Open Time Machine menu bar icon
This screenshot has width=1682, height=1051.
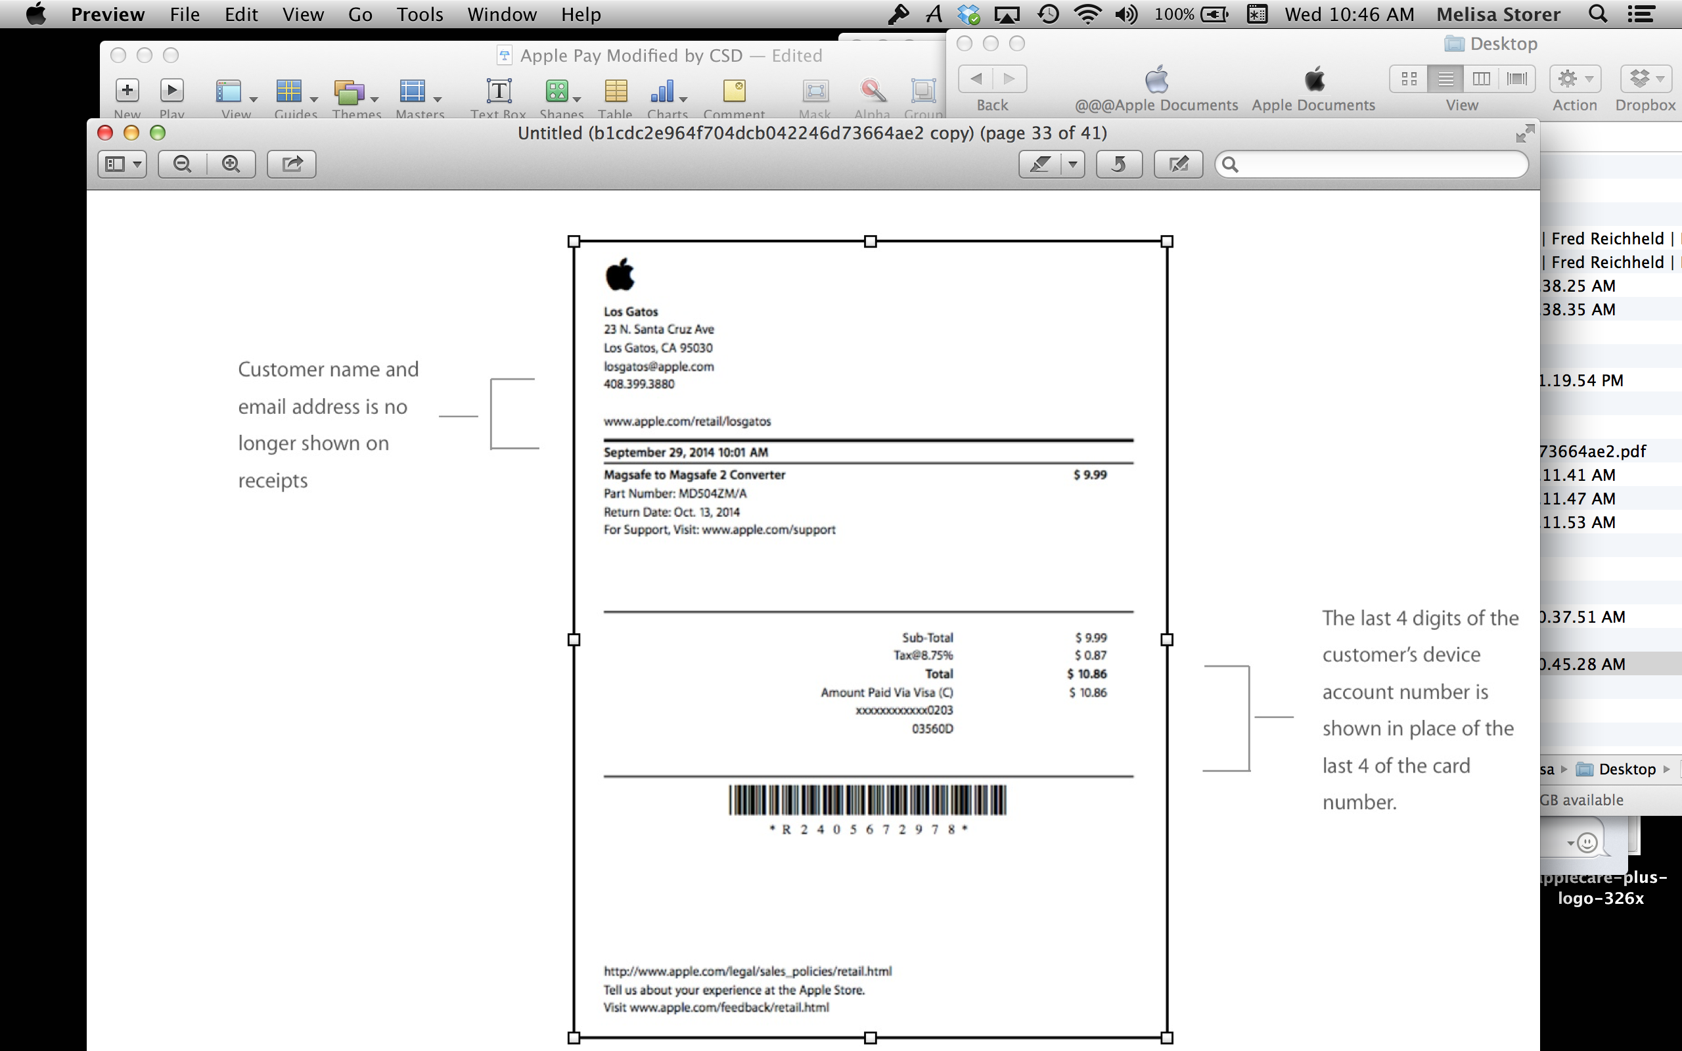(x=1048, y=14)
